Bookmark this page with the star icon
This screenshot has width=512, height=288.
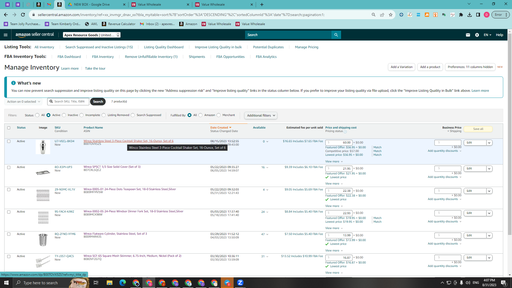pyautogui.click(x=391, y=15)
